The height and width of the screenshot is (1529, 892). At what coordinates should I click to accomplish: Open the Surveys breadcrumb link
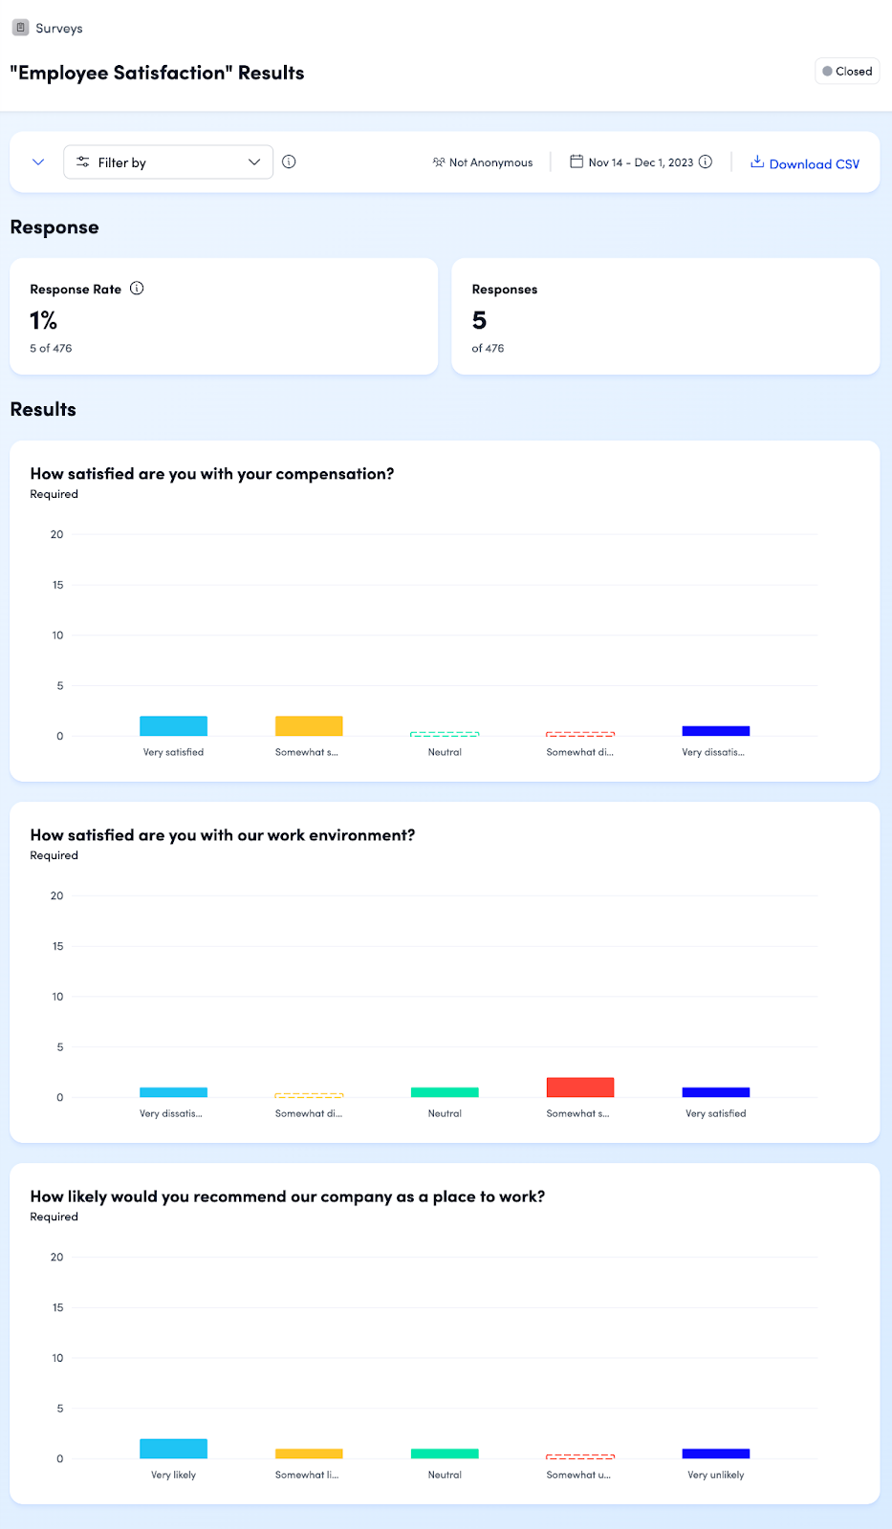pos(58,29)
